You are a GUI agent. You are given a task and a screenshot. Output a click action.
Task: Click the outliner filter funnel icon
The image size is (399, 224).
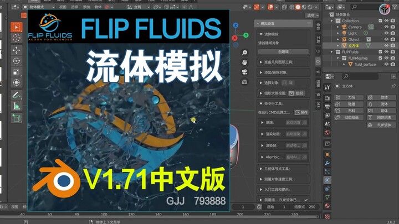tap(396, 7)
